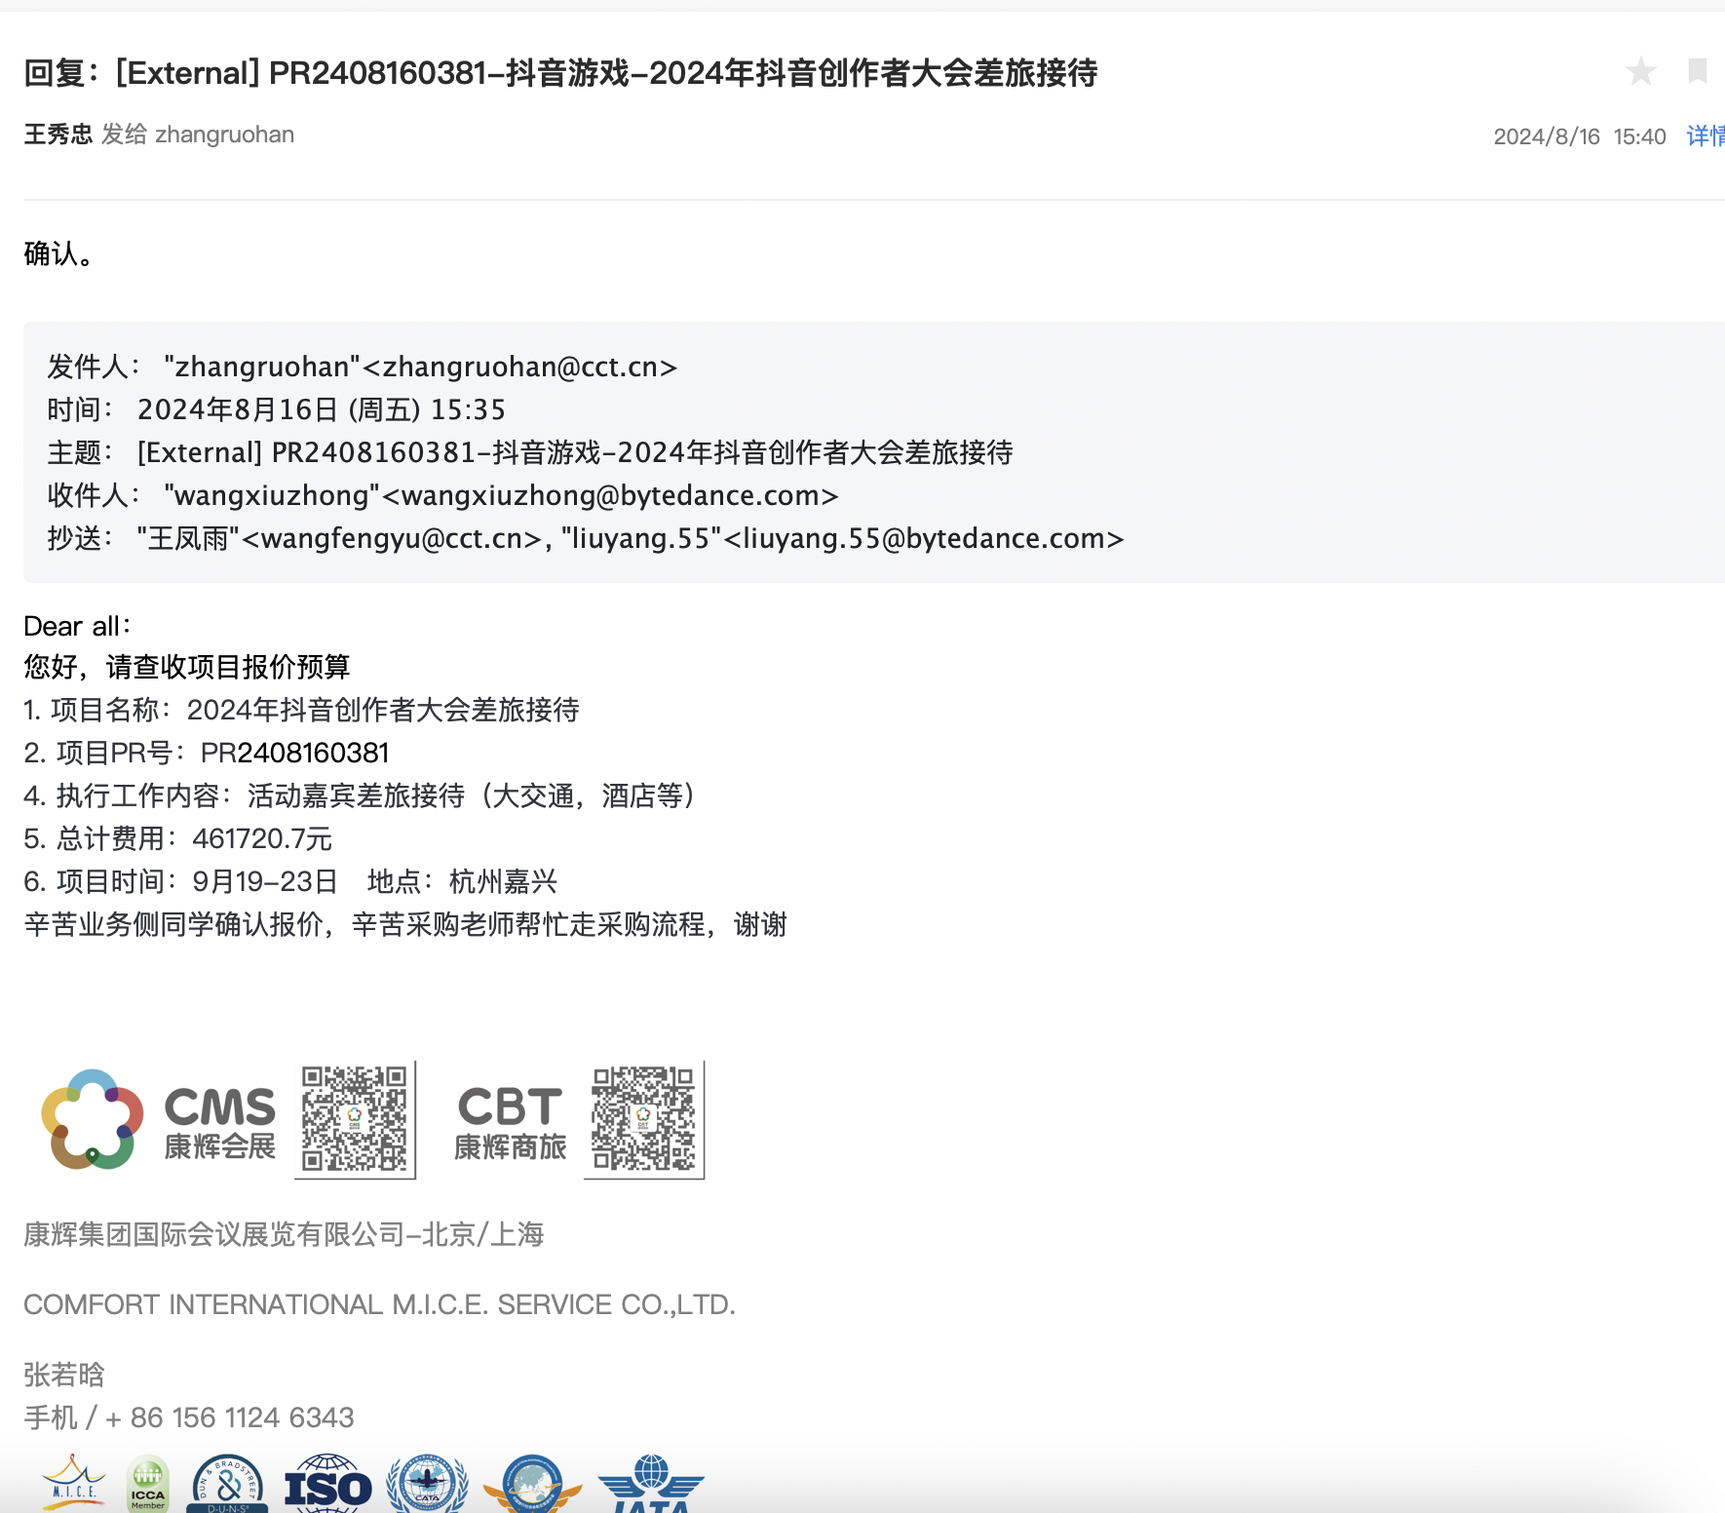Screen dimensions: 1725x1513
Task: Star this email with the star icon
Action: [x=1640, y=71]
